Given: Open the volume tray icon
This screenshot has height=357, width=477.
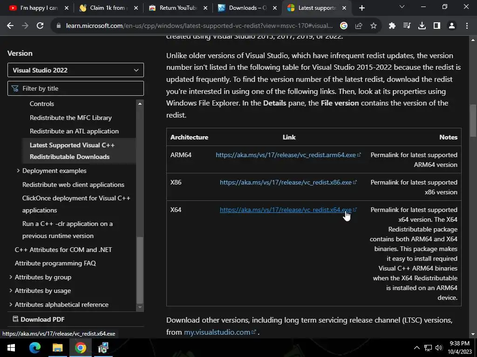Looking at the screenshot, I should (439, 348).
